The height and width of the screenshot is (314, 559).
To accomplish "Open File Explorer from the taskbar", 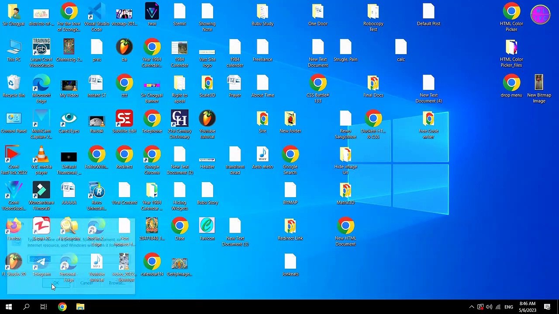I will (x=80, y=307).
